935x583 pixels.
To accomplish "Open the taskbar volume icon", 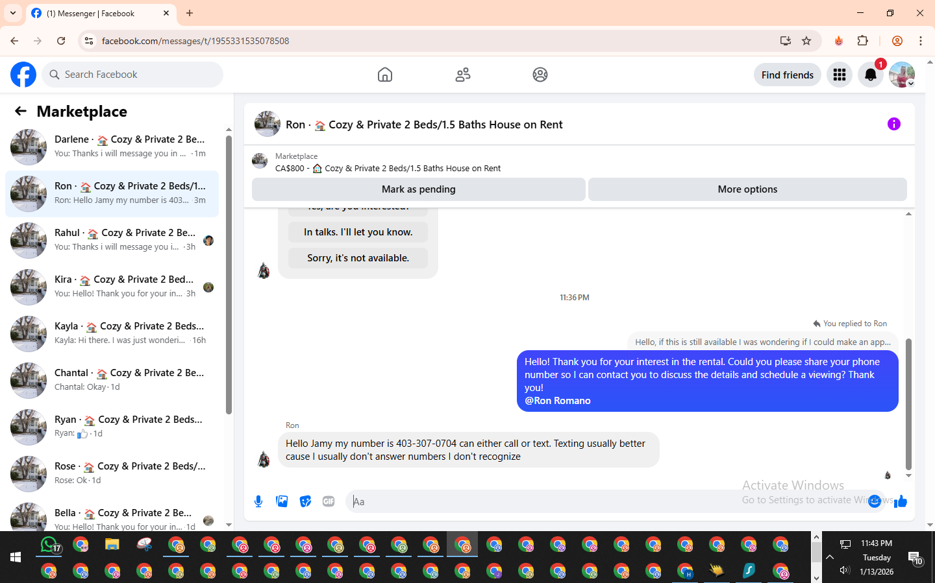I will [845, 570].
